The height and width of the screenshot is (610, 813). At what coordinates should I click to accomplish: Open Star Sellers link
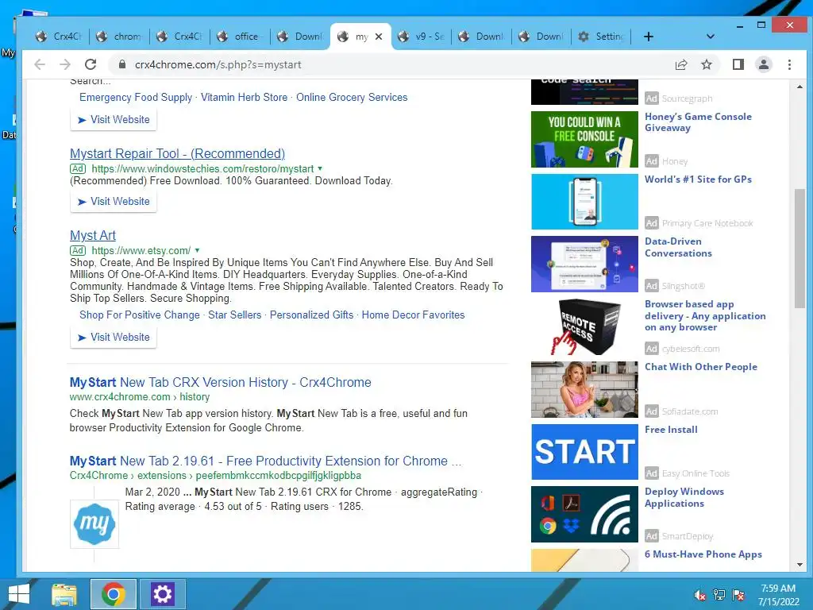pos(235,315)
